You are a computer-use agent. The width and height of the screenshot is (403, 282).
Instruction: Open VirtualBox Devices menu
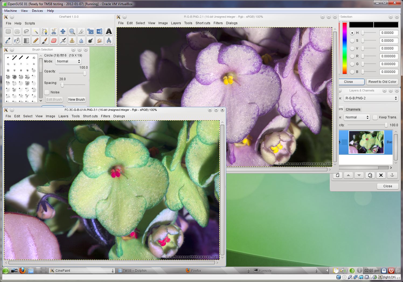click(37, 11)
